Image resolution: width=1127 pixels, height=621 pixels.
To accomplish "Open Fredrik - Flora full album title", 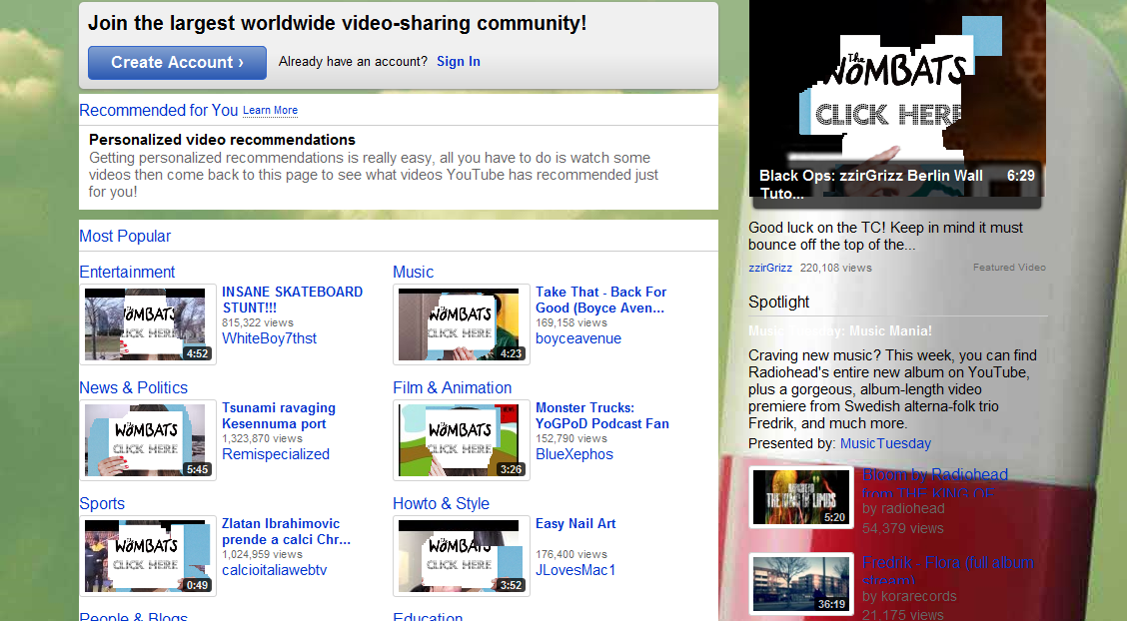I will 948,570.
